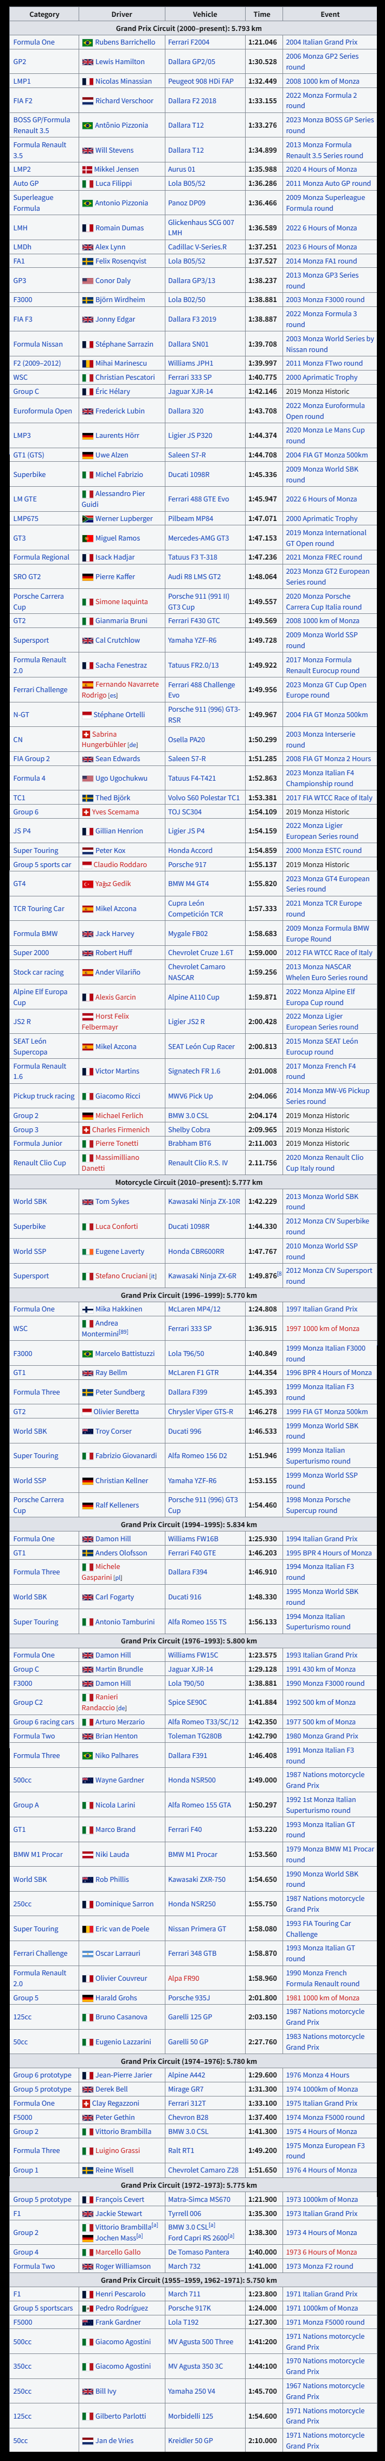Viewport: 385px width, 2461px height.
Task: Click the Swedish flag next to Thed Björk
Action: 87,798
